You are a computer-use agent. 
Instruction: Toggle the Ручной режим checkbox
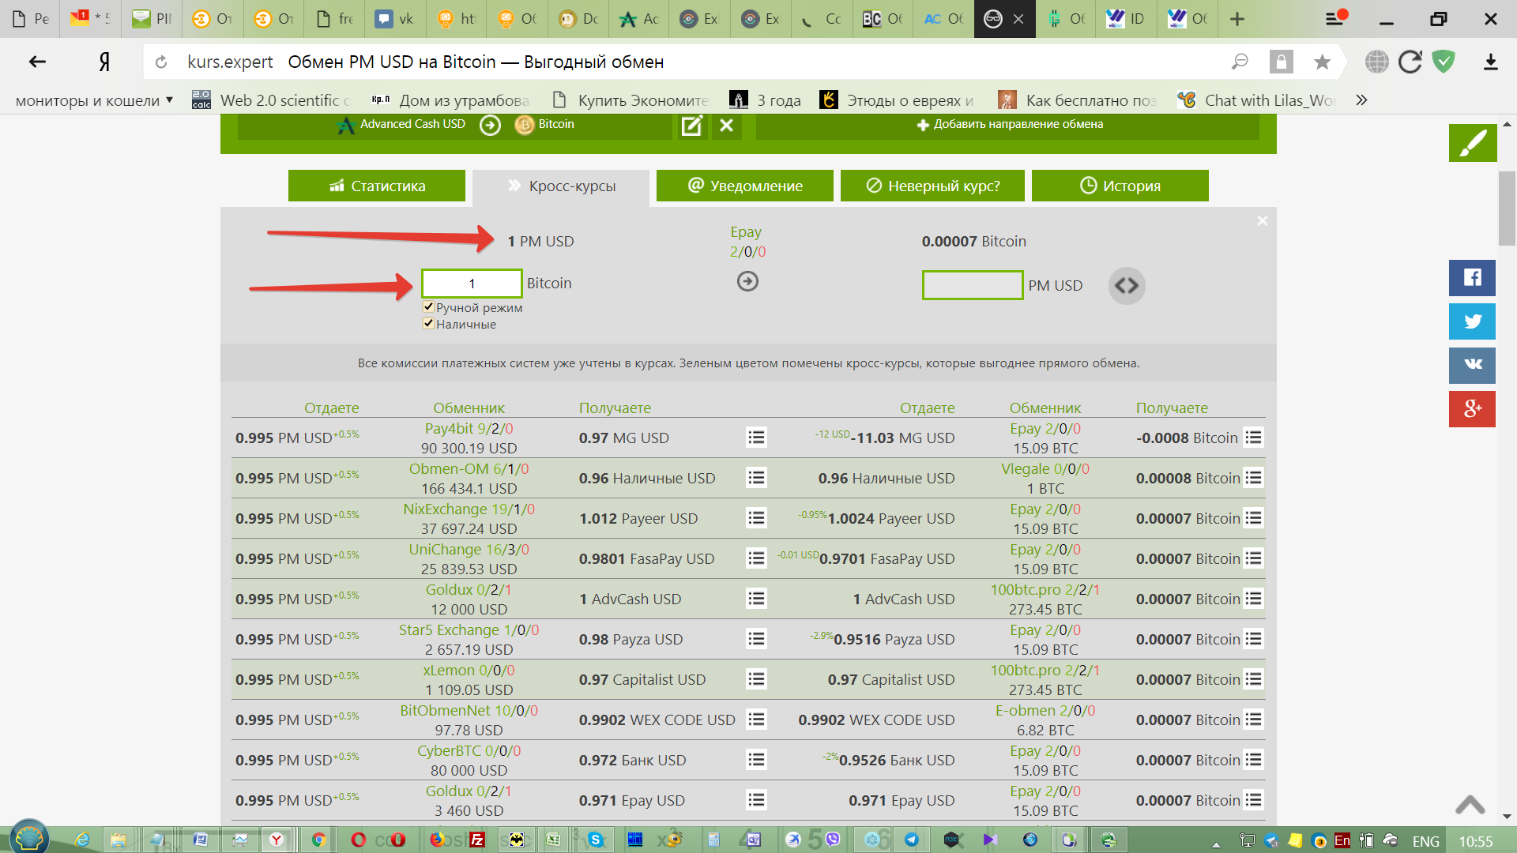pos(428,307)
